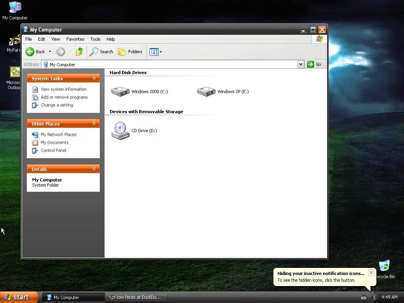Open My Network Places link
Viewport: 404px width, 303px height.
click(x=58, y=135)
